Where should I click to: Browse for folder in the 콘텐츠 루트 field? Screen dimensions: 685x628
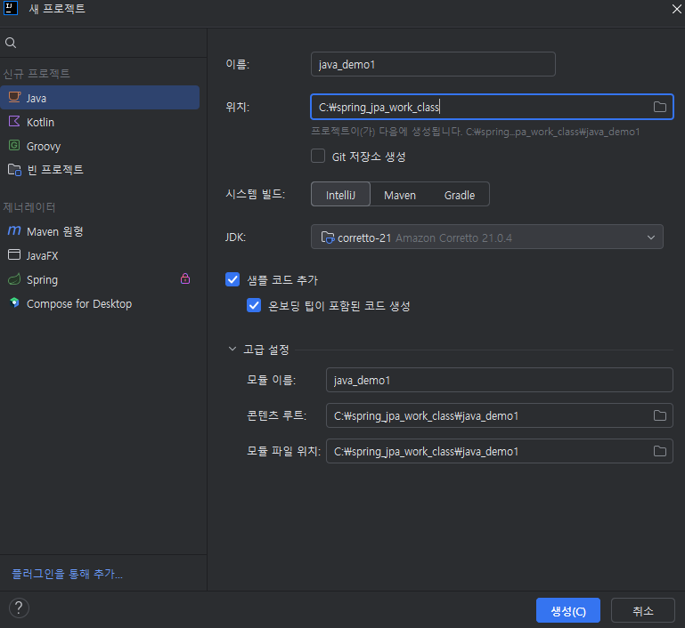click(x=660, y=415)
